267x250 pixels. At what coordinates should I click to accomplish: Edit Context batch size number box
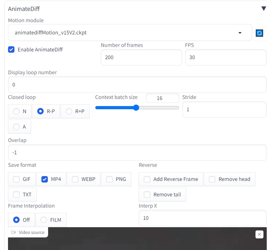point(162,98)
